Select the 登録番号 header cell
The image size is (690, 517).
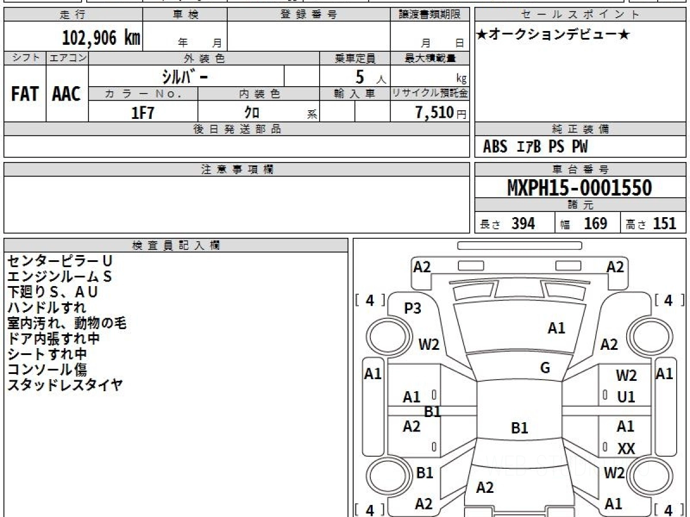click(x=308, y=15)
